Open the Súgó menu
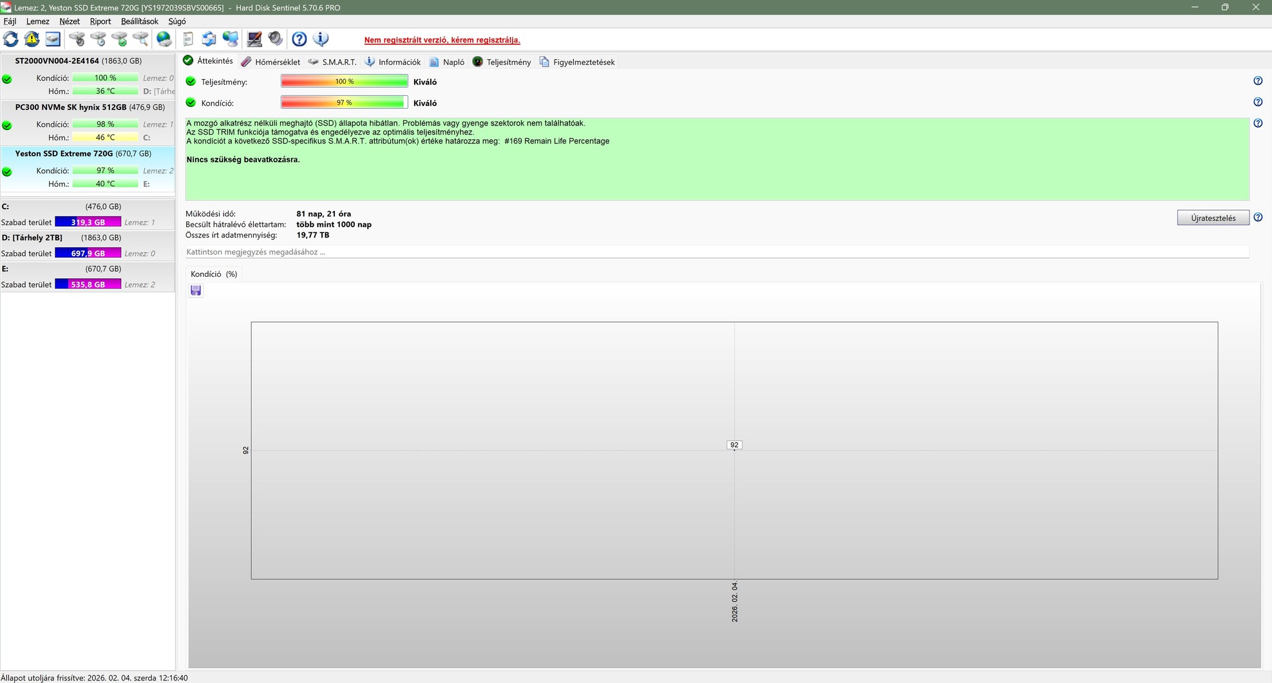This screenshot has width=1272, height=683. pyautogui.click(x=177, y=21)
